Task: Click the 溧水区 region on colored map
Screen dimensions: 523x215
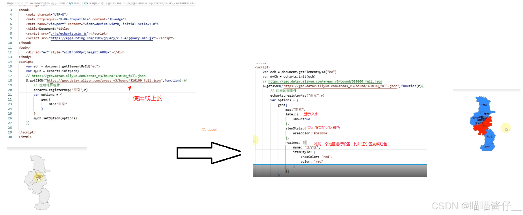Action: coord(489,137)
